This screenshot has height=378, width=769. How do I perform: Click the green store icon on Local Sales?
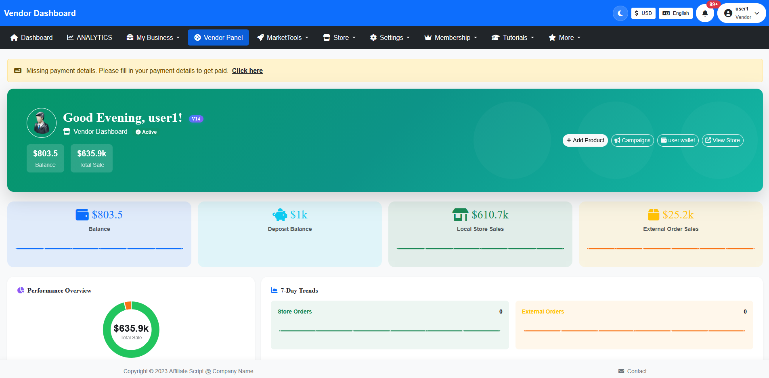[x=460, y=215]
